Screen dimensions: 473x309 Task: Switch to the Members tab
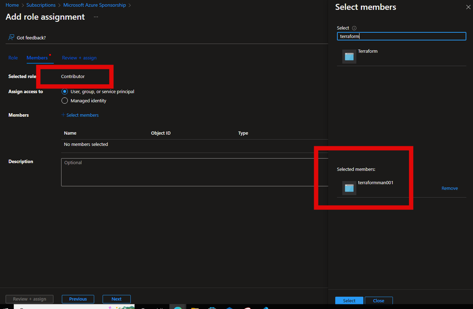[37, 58]
